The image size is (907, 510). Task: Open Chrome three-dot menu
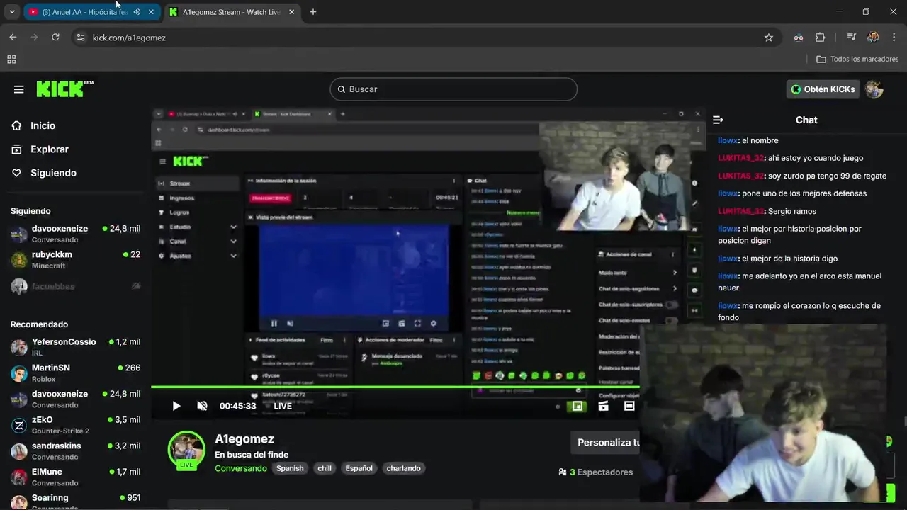click(x=894, y=38)
